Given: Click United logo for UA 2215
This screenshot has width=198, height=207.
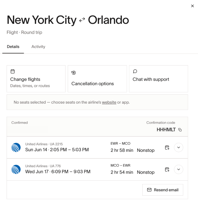Looking at the screenshot, I should [16, 147].
